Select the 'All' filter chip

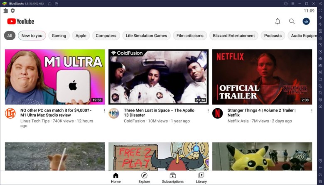[x=10, y=36]
